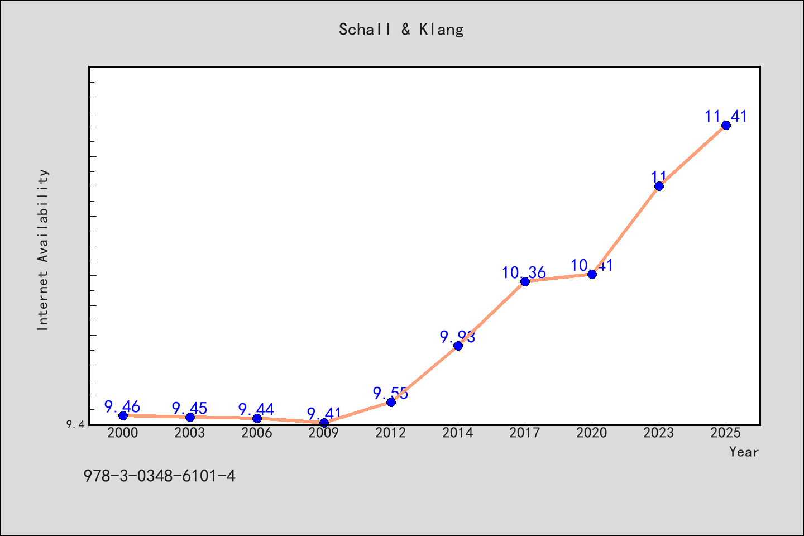
Task: Click the data label "11" near 2023
Action: click(659, 177)
